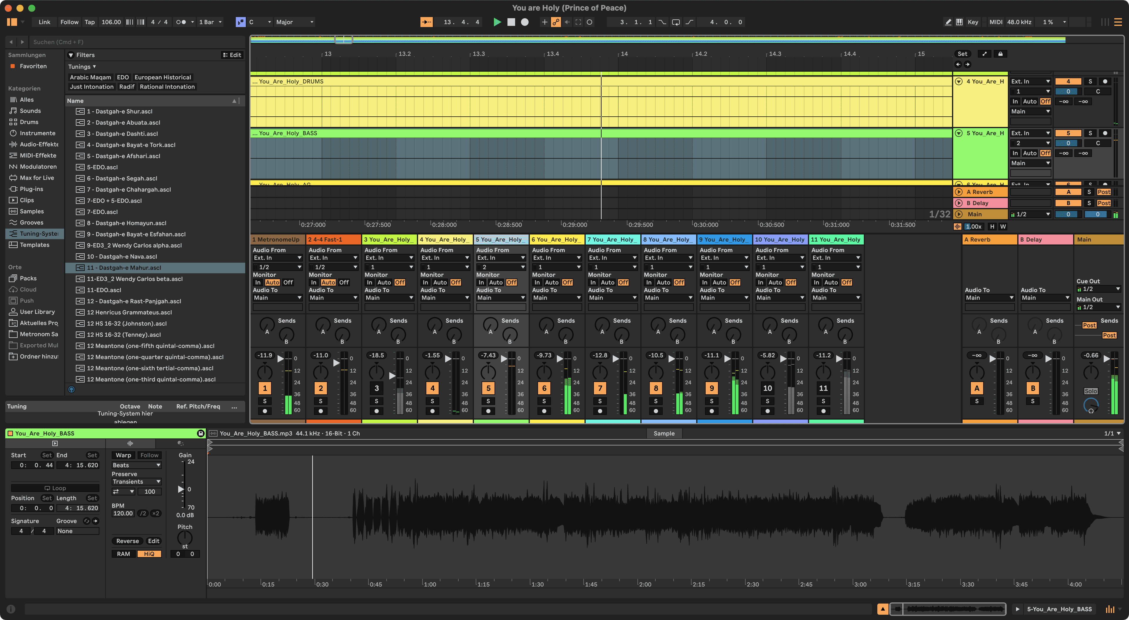Arm track 6 for recording in mixer

coord(544,411)
